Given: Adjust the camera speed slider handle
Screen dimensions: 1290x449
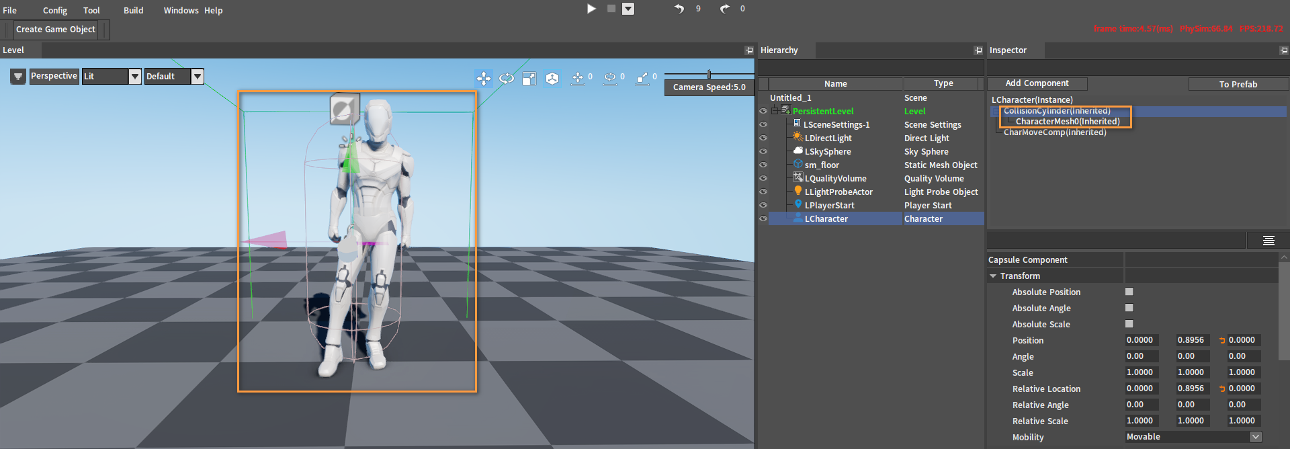Looking at the screenshot, I should click(709, 74).
